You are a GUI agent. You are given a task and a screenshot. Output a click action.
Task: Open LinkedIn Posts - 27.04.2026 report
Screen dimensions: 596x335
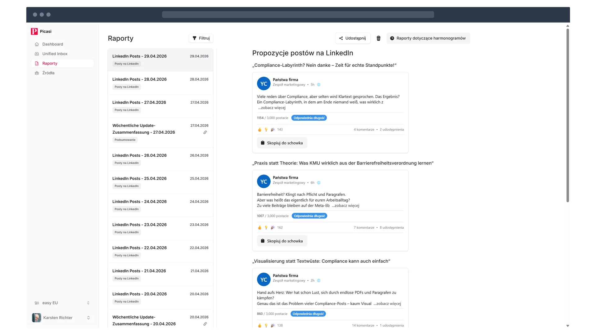(160, 106)
